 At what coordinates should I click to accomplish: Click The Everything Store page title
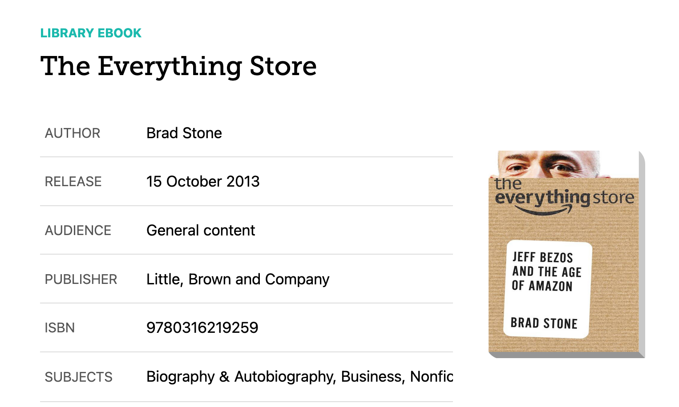pyautogui.click(x=178, y=67)
